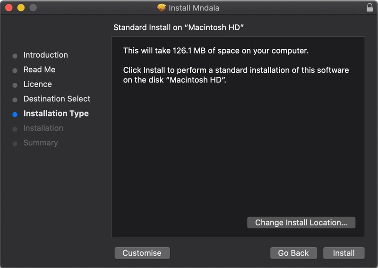Viewport: 378px width, 268px height.
Task: Go to the Licence step
Action: pyautogui.click(x=37, y=84)
